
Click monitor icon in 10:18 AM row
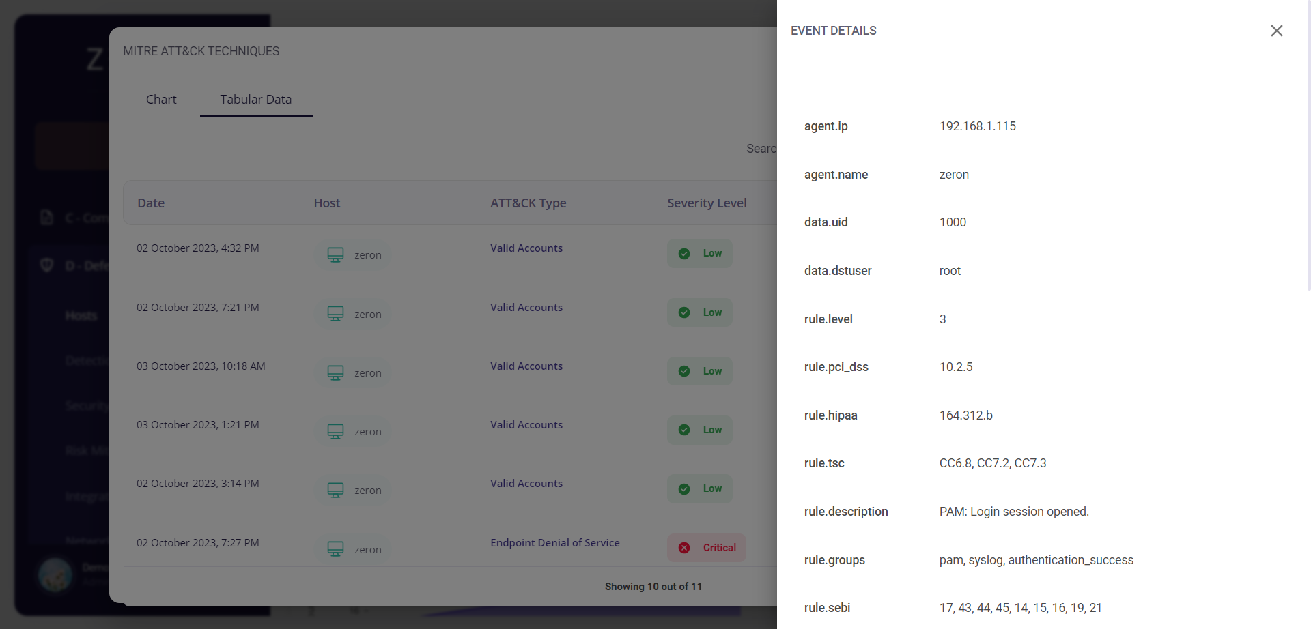pyautogui.click(x=335, y=372)
